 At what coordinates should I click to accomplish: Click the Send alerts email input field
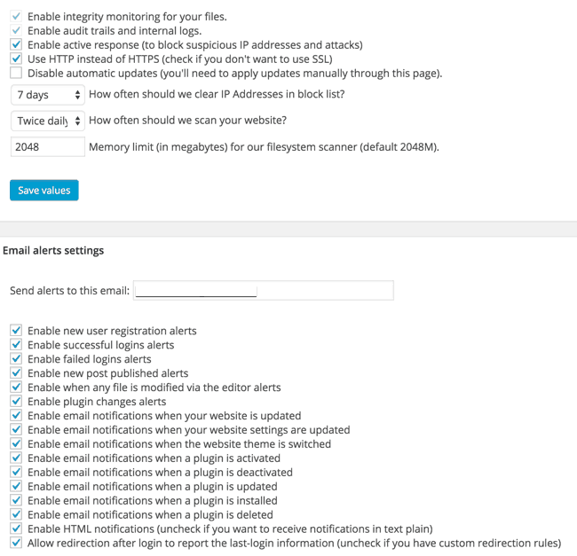tap(263, 291)
